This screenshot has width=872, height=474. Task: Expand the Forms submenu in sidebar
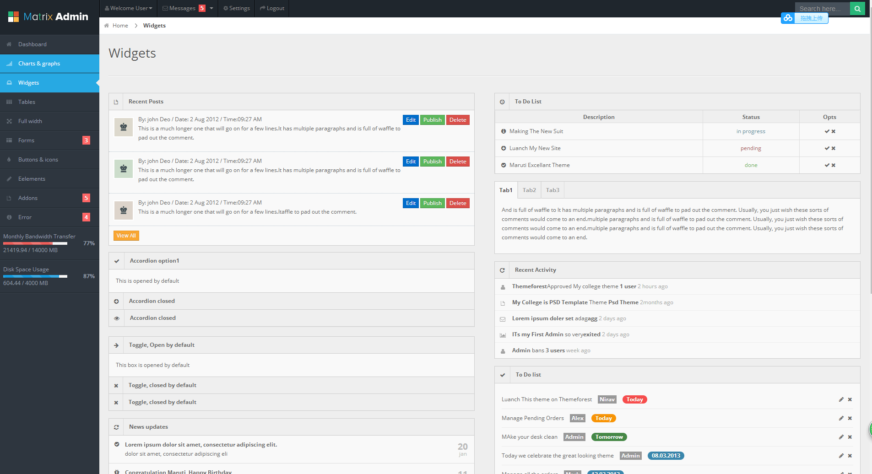point(49,140)
